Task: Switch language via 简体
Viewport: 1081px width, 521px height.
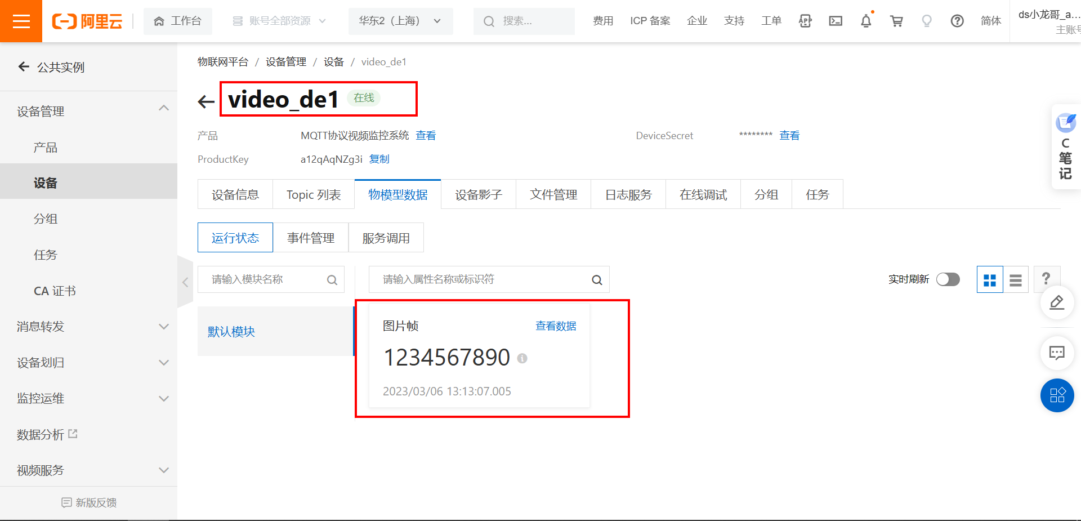Action: coord(991,21)
